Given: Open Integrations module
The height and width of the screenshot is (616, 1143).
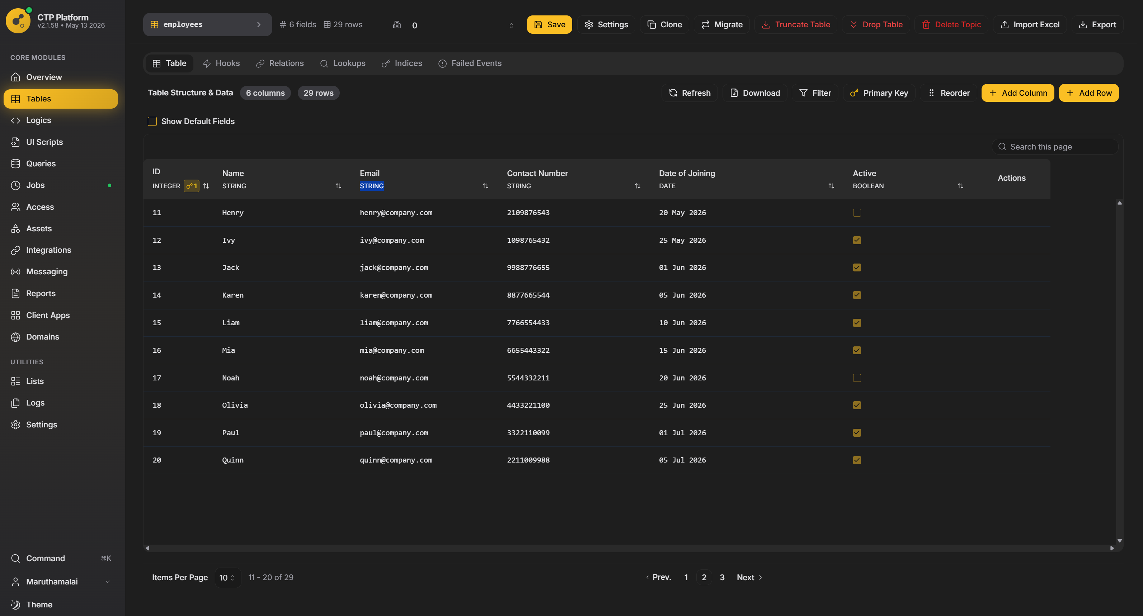Looking at the screenshot, I should (x=61, y=250).
